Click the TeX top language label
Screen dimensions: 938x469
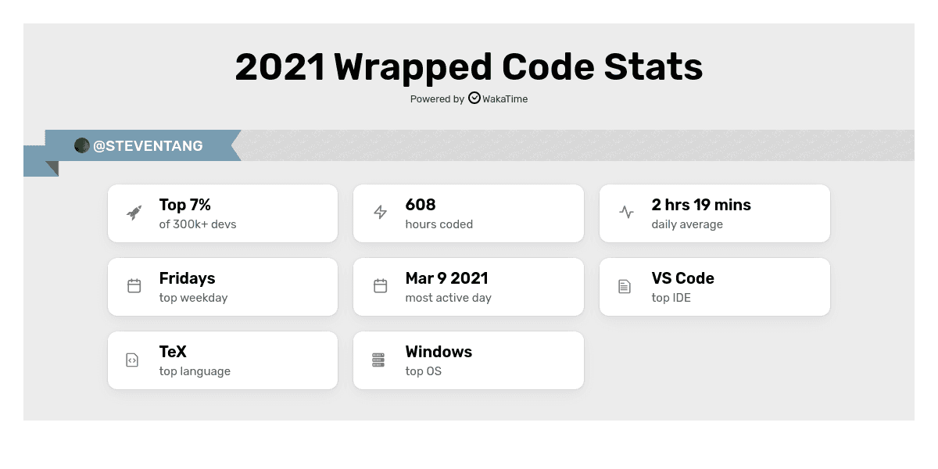coord(173,353)
